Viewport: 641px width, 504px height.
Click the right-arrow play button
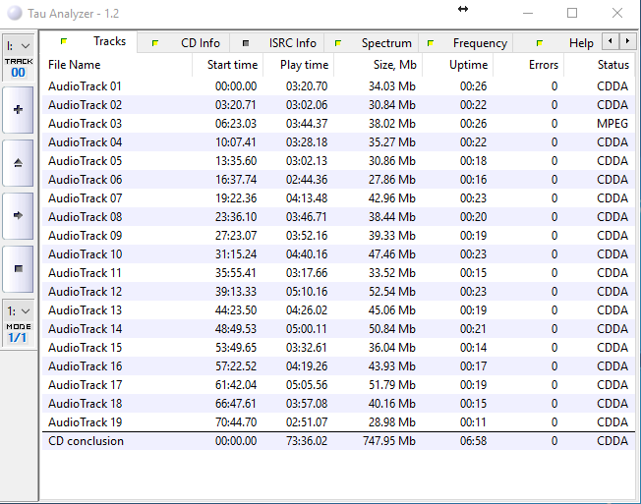18,216
